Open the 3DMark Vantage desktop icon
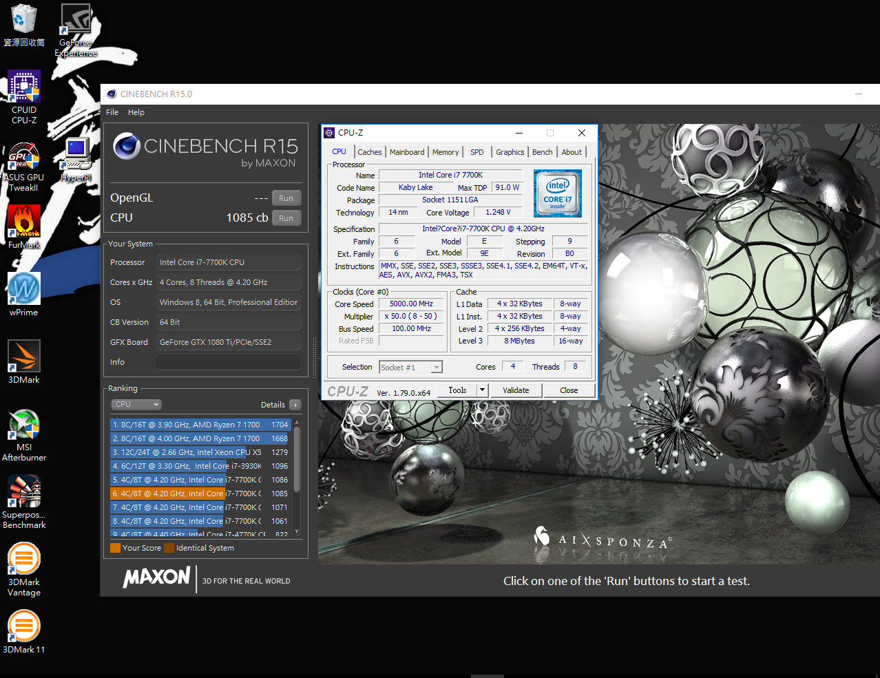Image resolution: width=880 pixels, height=678 pixels. tap(24, 569)
